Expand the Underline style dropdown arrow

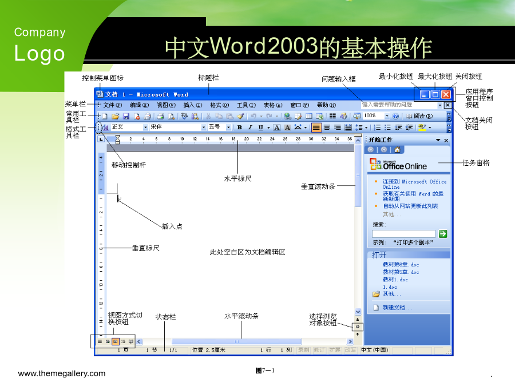(269, 128)
